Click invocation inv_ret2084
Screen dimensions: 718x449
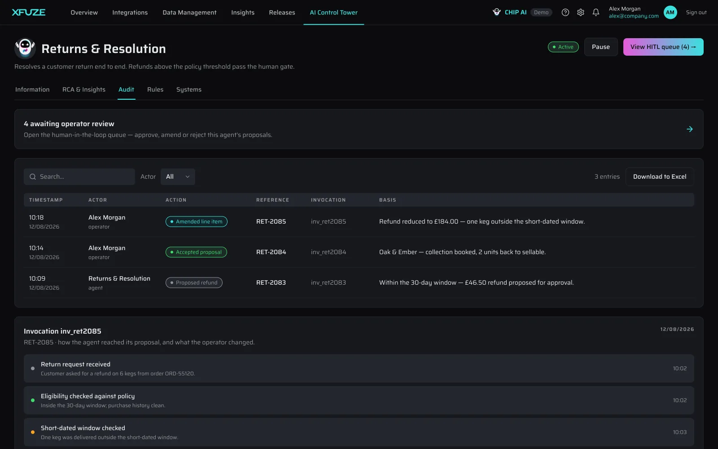point(328,252)
